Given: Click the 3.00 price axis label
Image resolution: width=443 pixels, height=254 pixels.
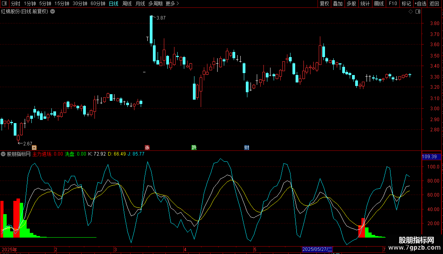Looking at the screenshot, I should [434, 108].
